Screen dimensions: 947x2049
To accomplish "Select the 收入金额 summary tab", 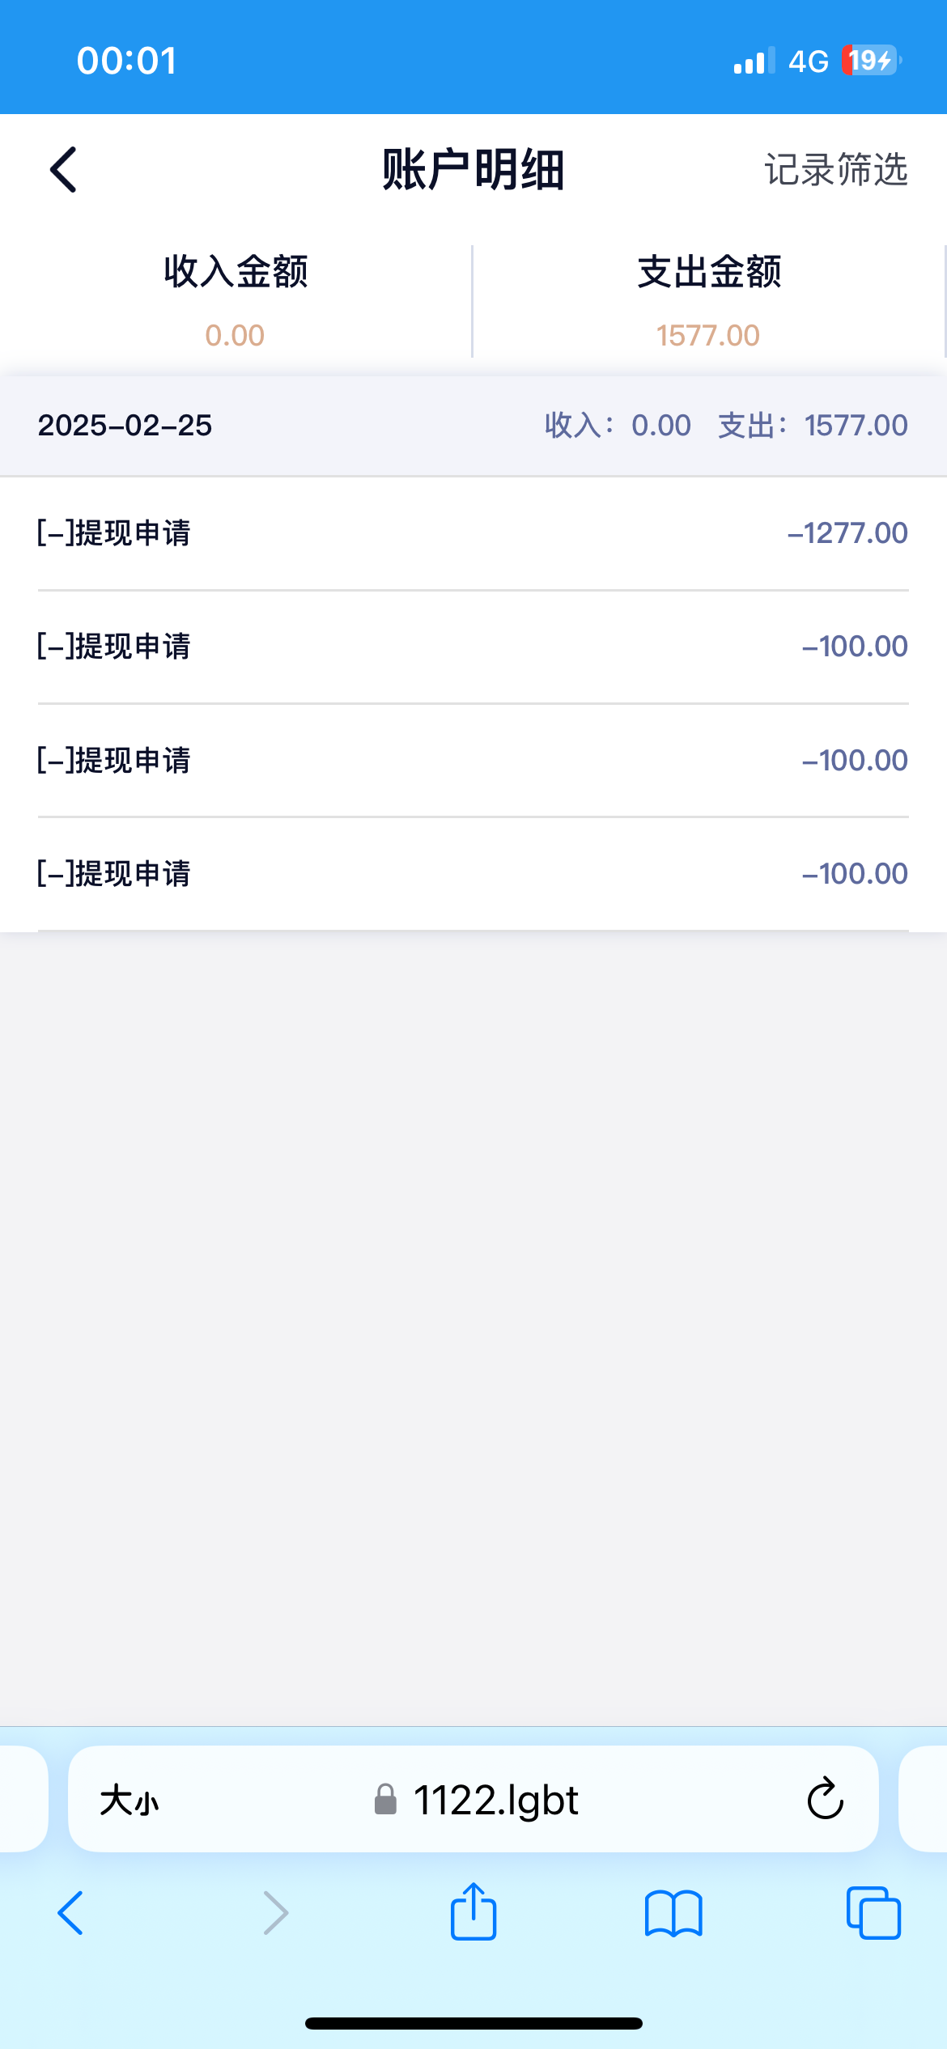I will point(236,301).
